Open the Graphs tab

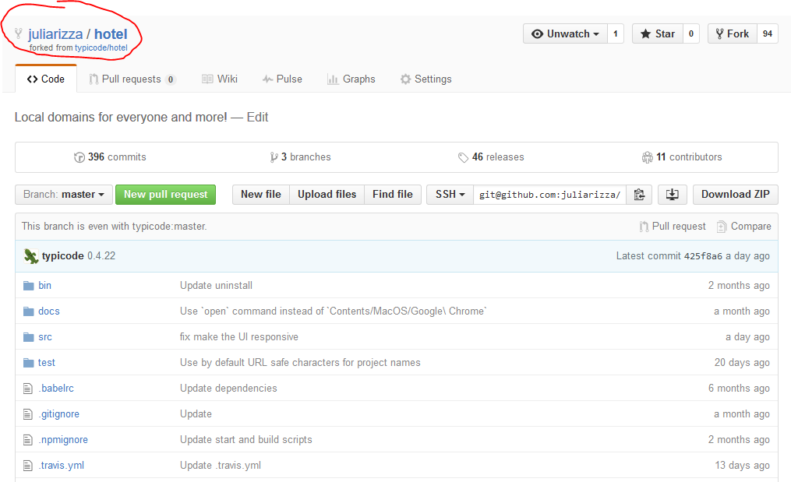351,79
